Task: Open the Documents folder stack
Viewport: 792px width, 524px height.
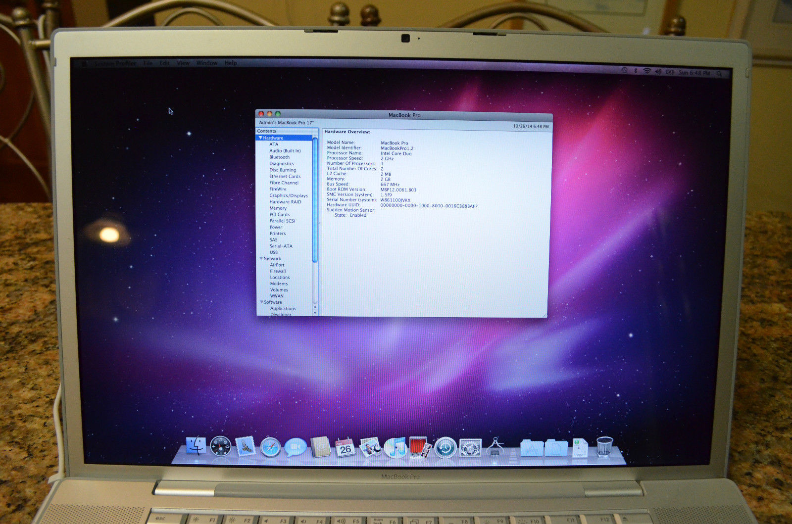Action: tap(556, 447)
